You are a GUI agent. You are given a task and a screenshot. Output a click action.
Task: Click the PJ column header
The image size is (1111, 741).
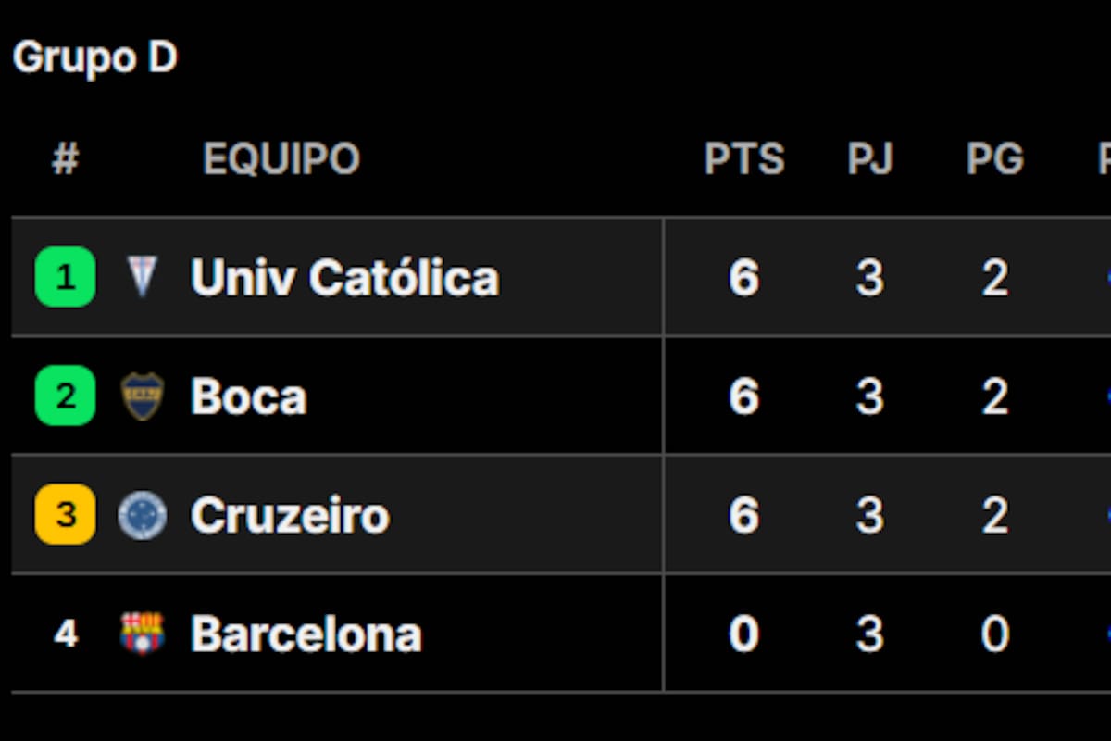tap(869, 159)
